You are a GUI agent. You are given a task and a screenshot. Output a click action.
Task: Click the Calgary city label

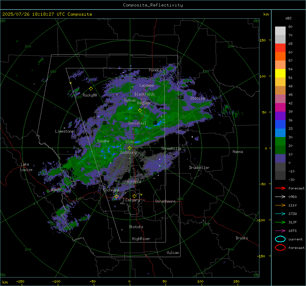click(133, 200)
